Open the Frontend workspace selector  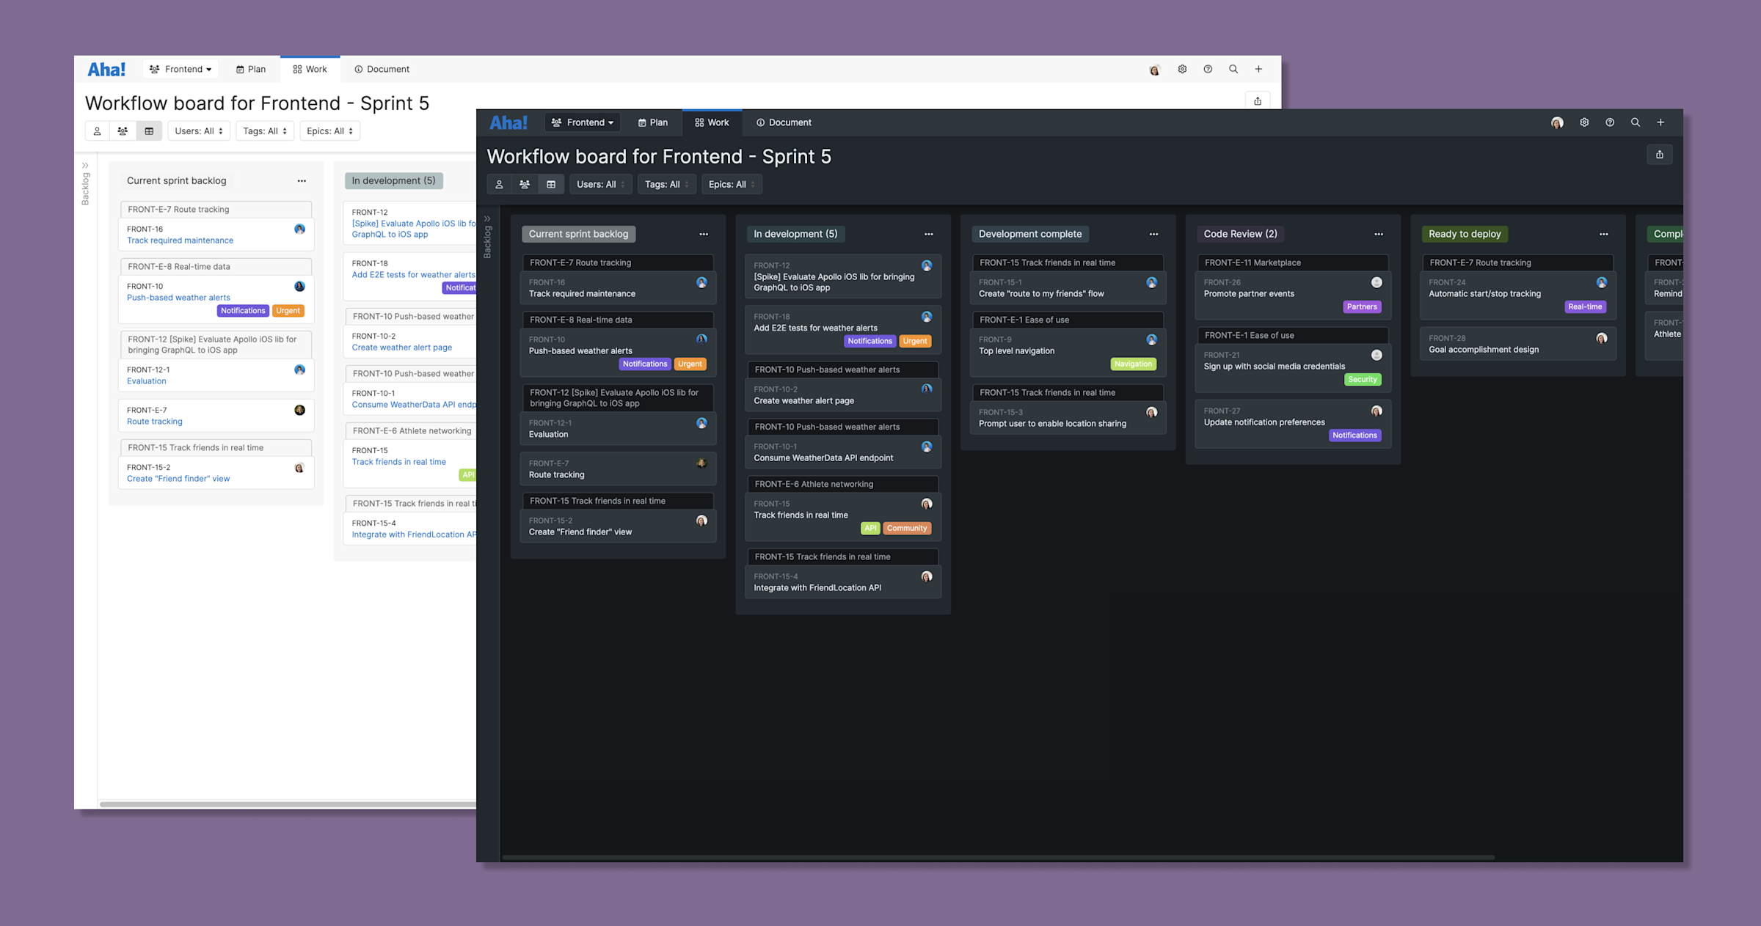coord(582,122)
